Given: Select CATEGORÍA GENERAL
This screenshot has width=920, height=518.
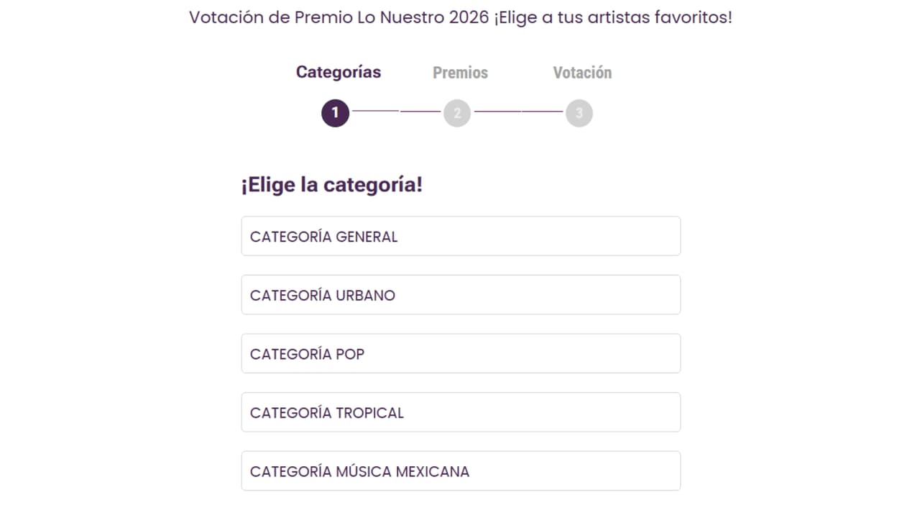Looking at the screenshot, I should [461, 236].
